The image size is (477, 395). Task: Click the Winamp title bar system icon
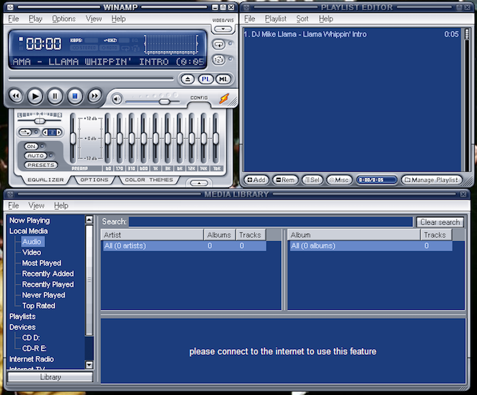pyautogui.click(x=10, y=7)
